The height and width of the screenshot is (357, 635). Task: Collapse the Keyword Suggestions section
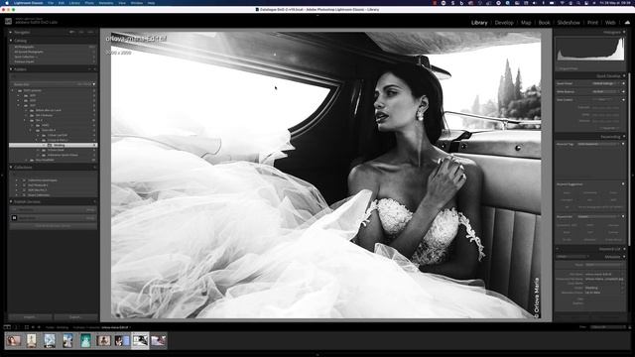(623, 184)
